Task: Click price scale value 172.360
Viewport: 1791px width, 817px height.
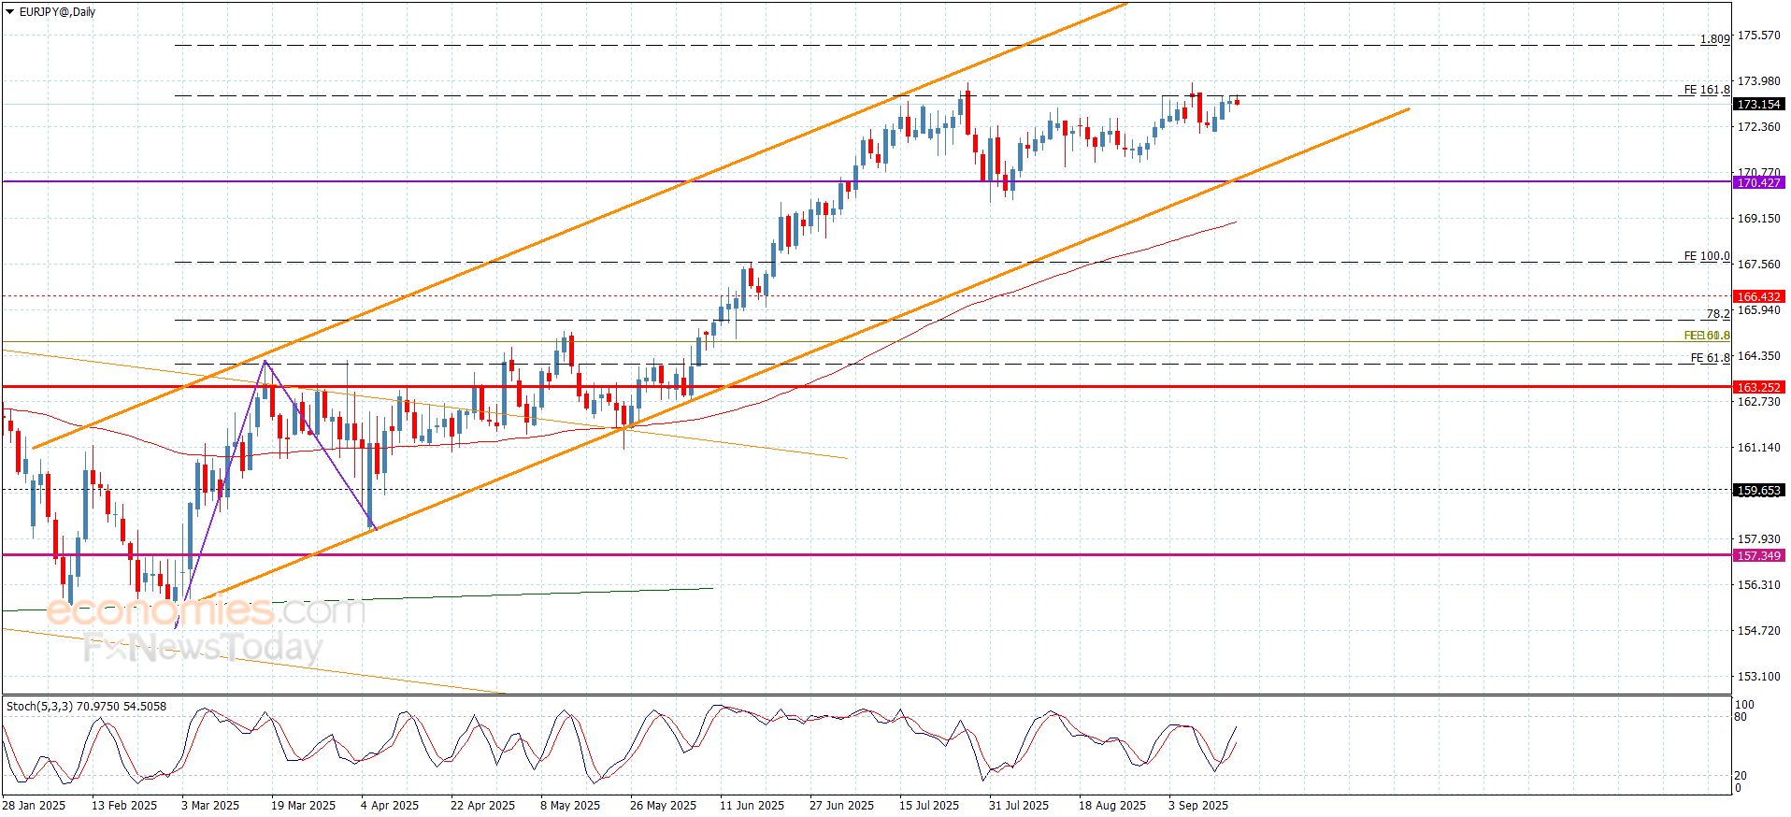Action: click(x=1758, y=127)
